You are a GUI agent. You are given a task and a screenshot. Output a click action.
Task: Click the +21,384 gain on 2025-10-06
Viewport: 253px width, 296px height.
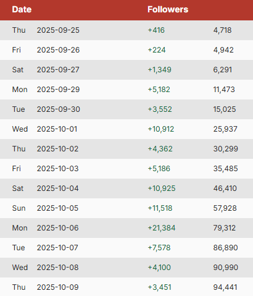[x=162, y=228]
